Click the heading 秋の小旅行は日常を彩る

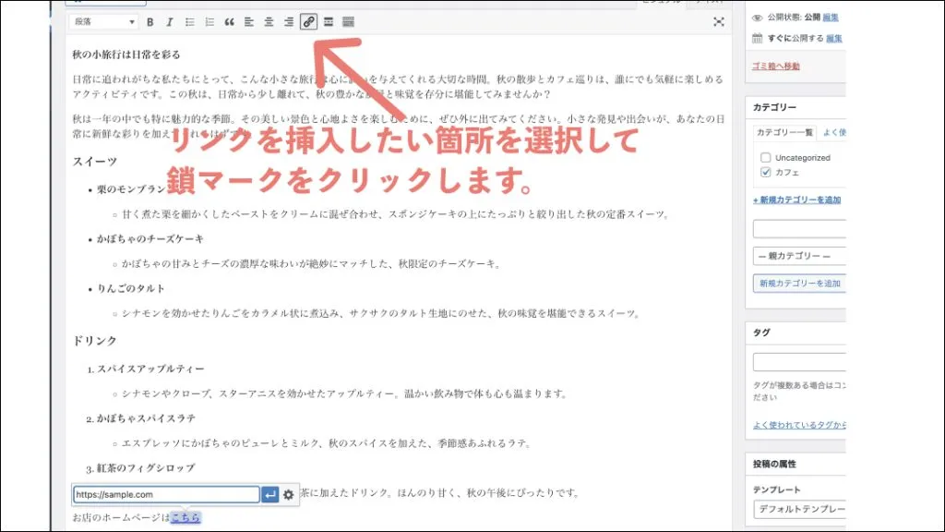coord(126,54)
